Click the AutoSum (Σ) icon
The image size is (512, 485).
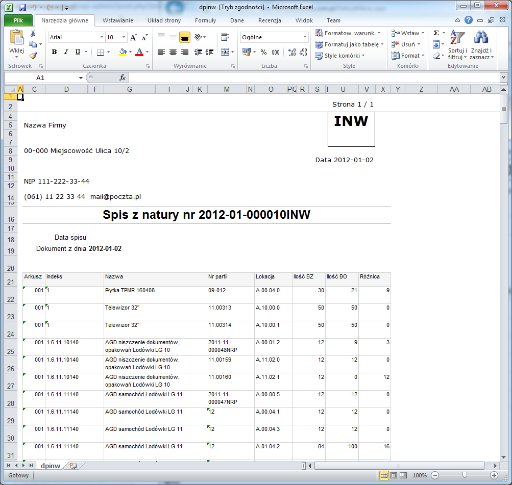(435, 32)
